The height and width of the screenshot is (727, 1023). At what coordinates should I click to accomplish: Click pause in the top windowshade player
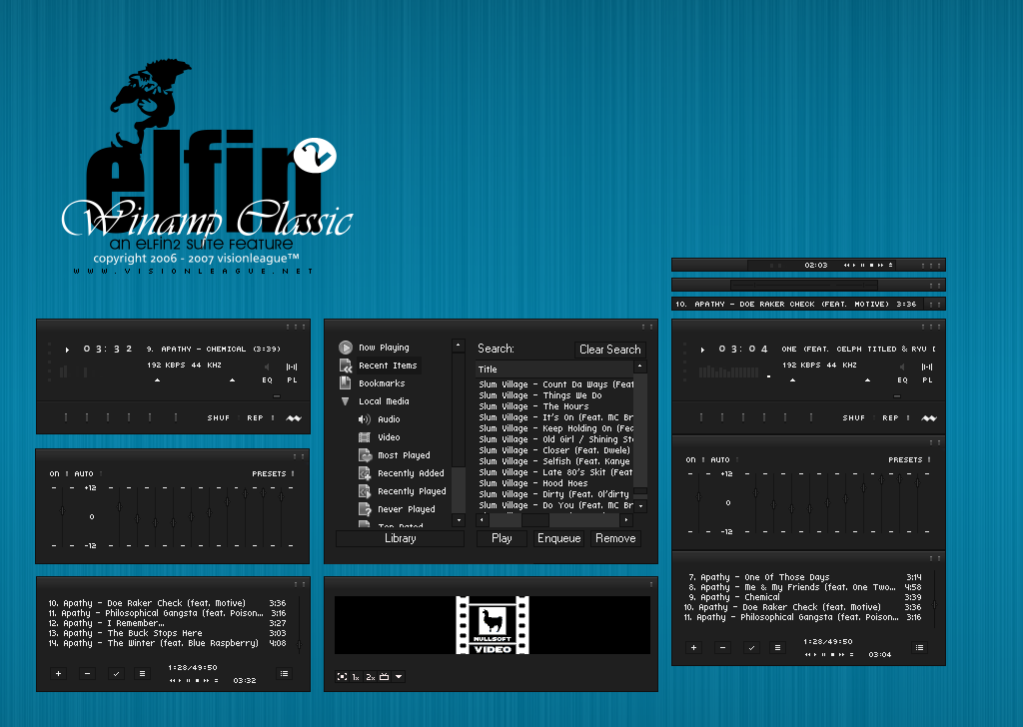coord(862,266)
